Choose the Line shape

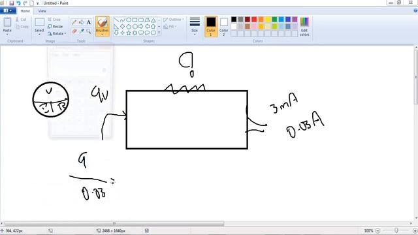pos(116,20)
